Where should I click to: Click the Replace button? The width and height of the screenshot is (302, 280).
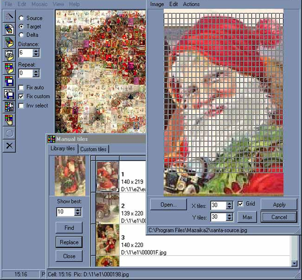point(69,242)
